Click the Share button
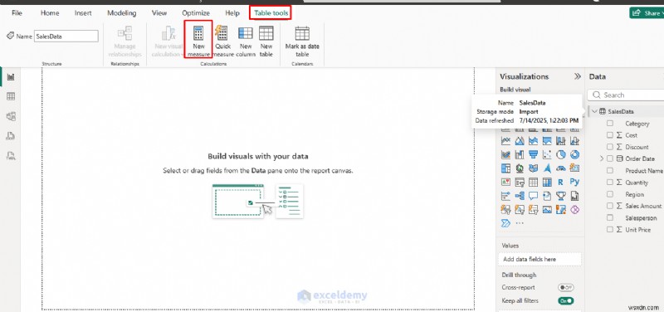The image size is (664, 312). (x=647, y=13)
